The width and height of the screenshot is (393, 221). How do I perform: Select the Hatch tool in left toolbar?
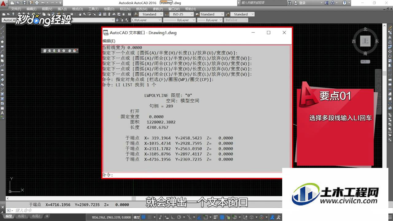pyautogui.click(x=2, y=94)
